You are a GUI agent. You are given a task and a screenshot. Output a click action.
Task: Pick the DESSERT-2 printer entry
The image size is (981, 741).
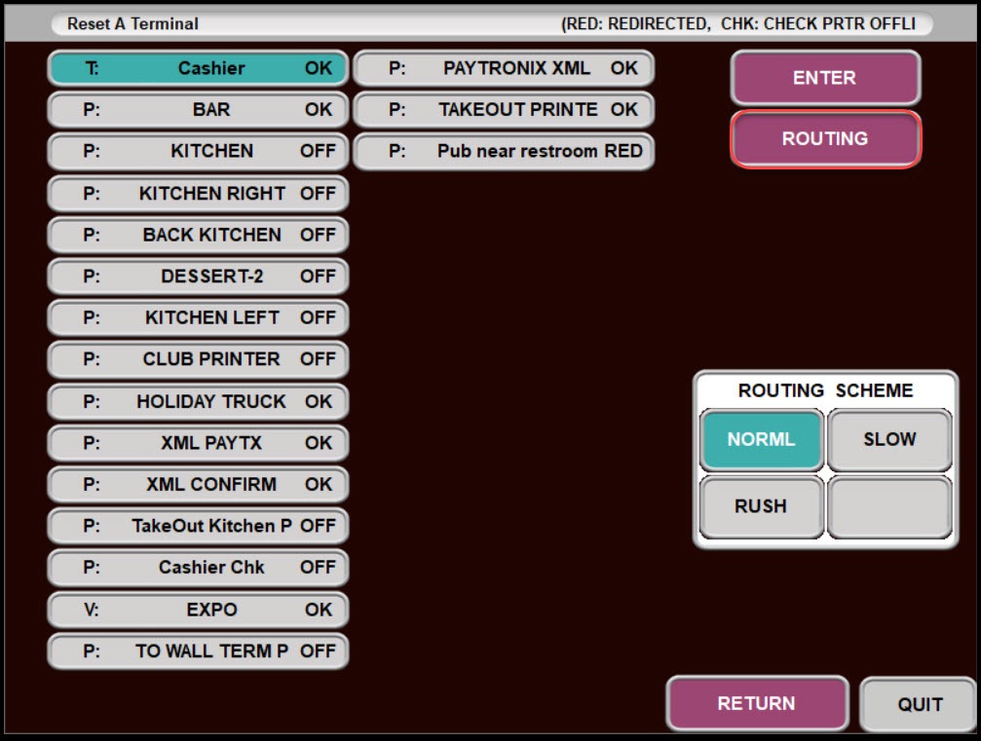198,277
